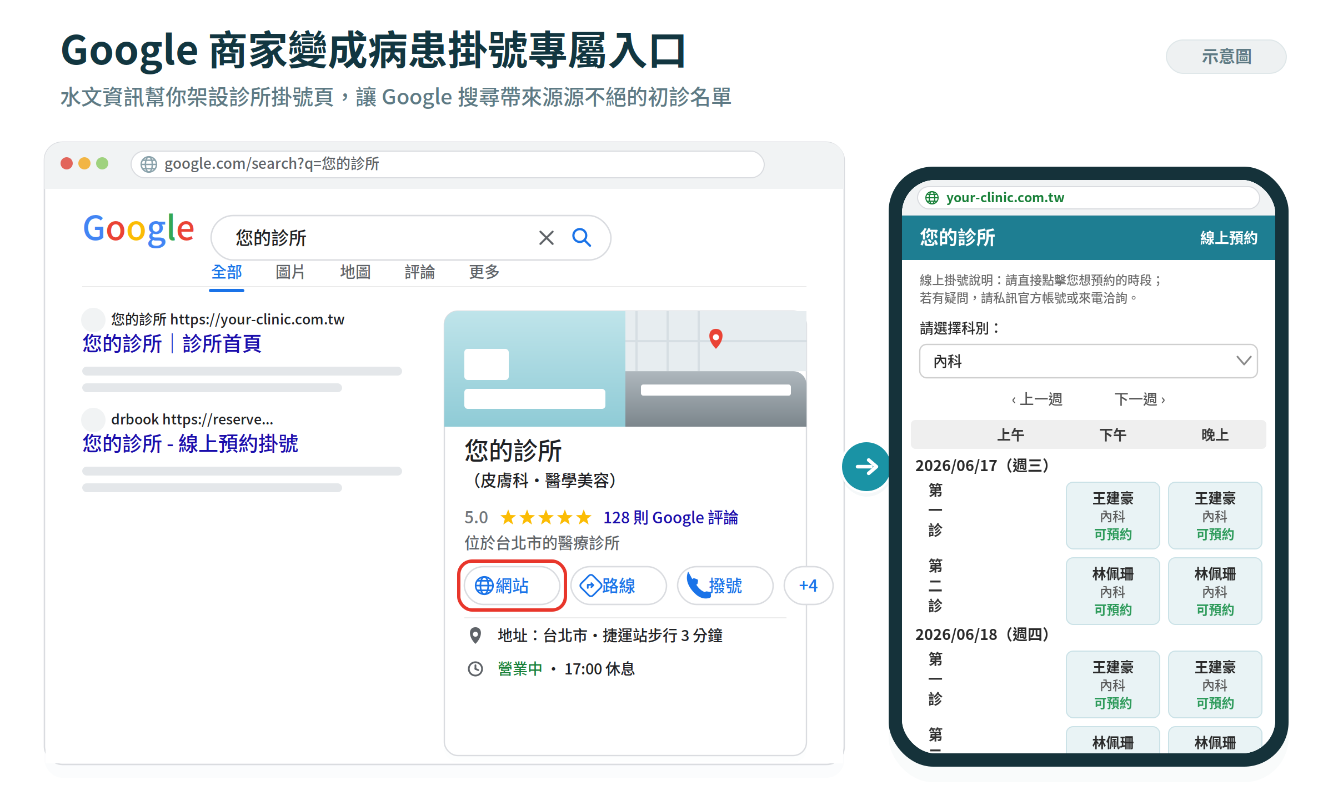Click the 2026/06/18（週四）date heading
Screen dimensions: 1333x800
point(982,634)
